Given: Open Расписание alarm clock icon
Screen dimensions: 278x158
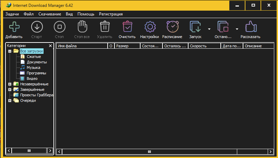Looking at the screenshot, I should (x=173, y=27).
